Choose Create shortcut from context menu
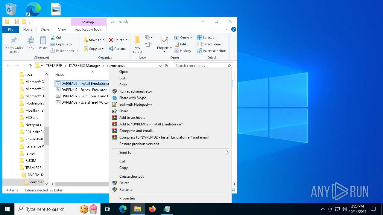383x215 pixels. tap(170, 176)
